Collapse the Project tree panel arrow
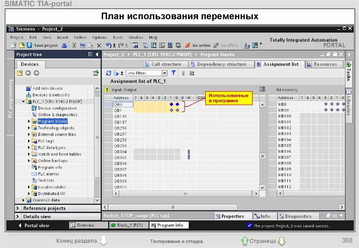Viewport: 359px width, 248px height. tap(97, 54)
